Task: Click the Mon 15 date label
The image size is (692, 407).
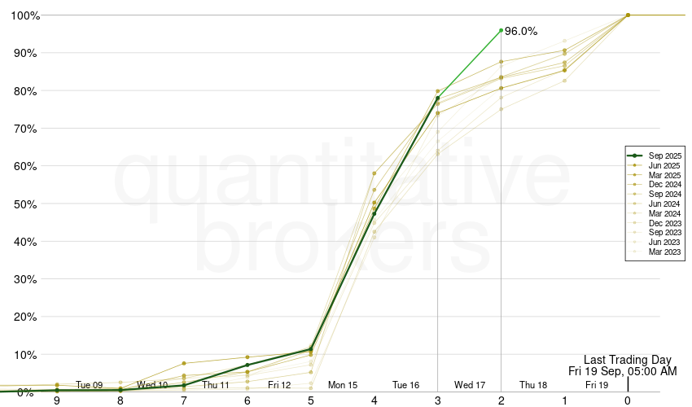Action: pyautogui.click(x=343, y=385)
